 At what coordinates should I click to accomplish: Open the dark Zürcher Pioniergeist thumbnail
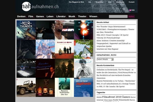click(45, 68)
